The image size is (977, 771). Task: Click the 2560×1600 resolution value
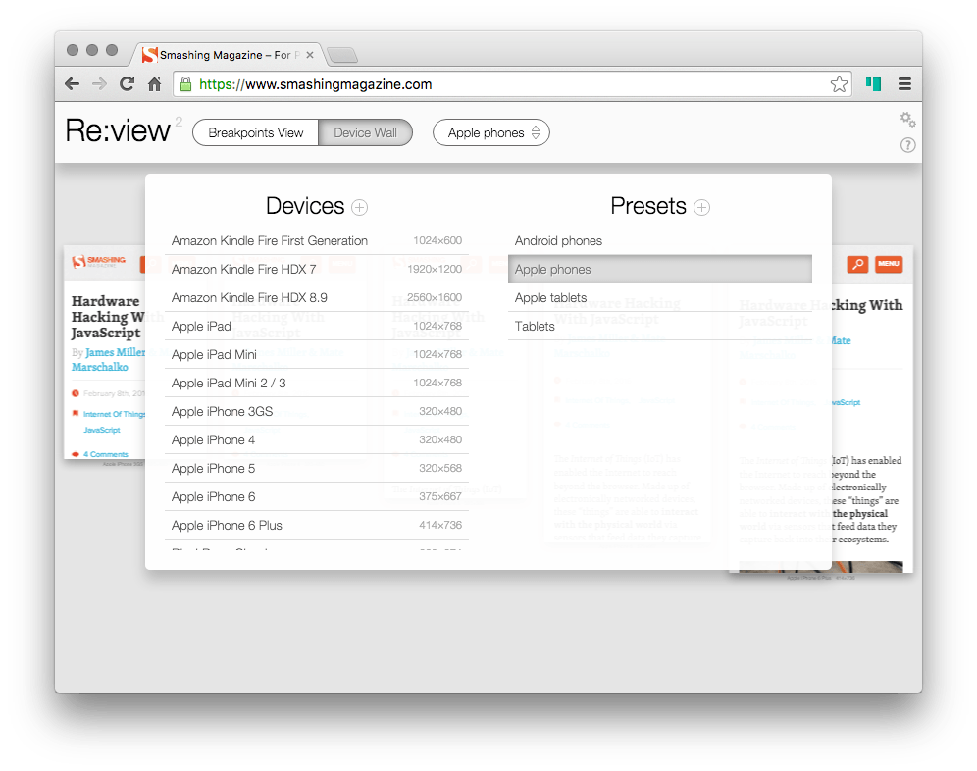(x=435, y=298)
